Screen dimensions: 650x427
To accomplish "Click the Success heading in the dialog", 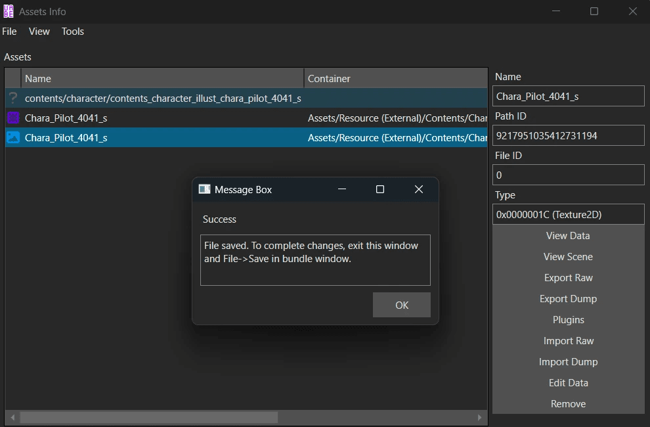I will [219, 219].
